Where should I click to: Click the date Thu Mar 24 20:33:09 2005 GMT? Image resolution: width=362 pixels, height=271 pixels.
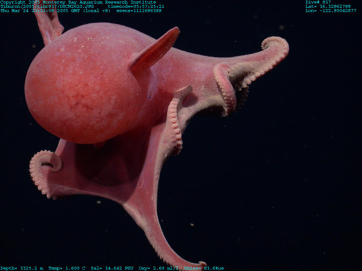[40, 11]
